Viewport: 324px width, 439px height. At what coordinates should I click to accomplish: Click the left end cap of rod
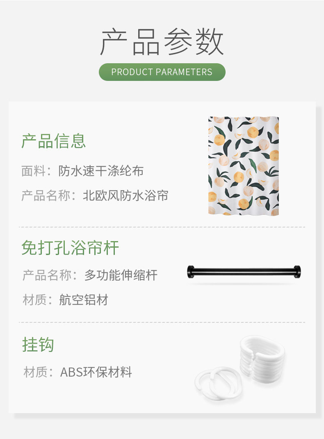click(191, 271)
